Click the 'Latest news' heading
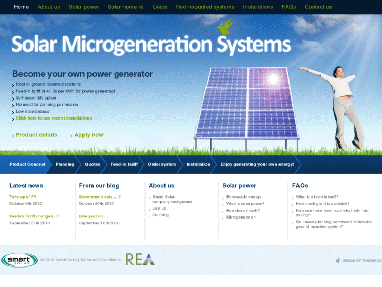 26,186
